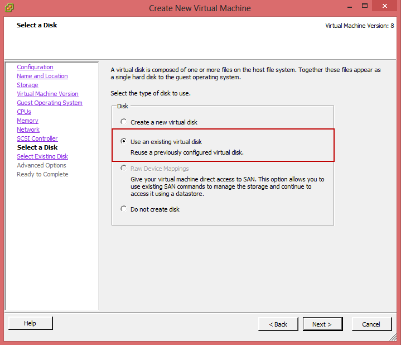The width and height of the screenshot is (401, 345).
Task: Close the Create New Virtual Machine window
Action: click(x=385, y=6)
